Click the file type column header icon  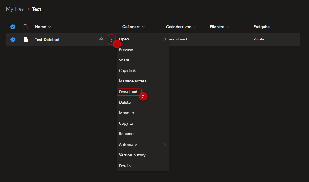(x=26, y=27)
